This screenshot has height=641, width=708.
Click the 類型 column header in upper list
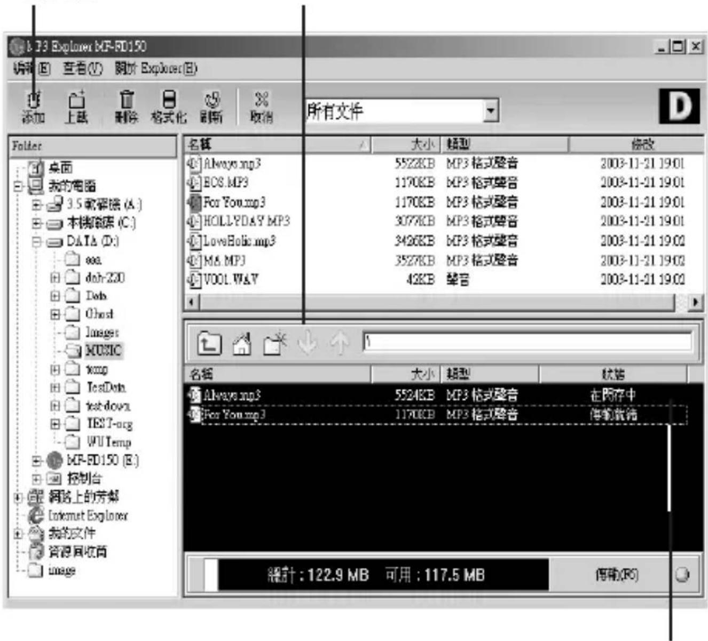[505, 144]
